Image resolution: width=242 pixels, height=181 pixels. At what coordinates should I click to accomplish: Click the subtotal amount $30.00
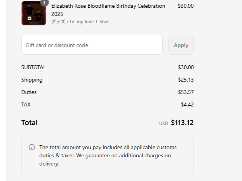[x=186, y=67]
